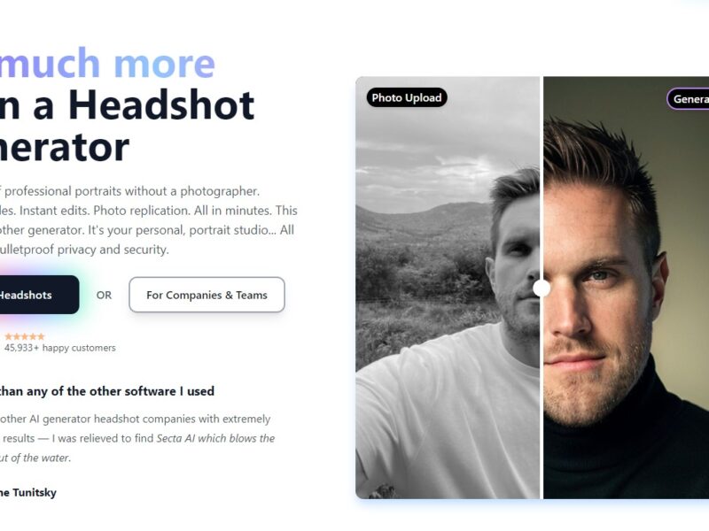Image resolution: width=709 pixels, height=531 pixels.
Task: Select the Photo Upload badge
Action: [407, 97]
